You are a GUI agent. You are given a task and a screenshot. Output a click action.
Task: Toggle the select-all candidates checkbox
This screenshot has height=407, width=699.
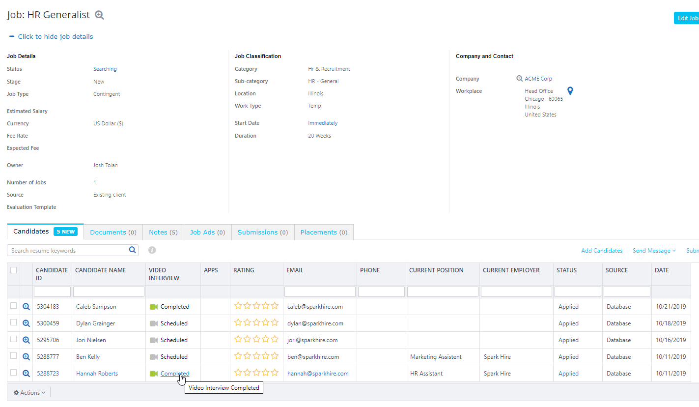[x=13, y=270]
